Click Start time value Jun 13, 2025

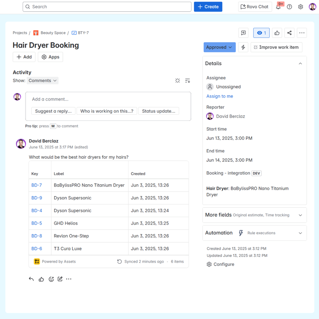pos(229,138)
